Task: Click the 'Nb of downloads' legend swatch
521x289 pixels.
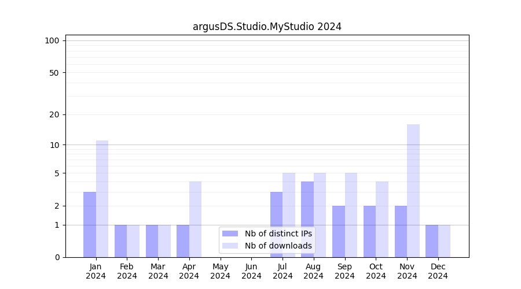Action: pos(230,246)
